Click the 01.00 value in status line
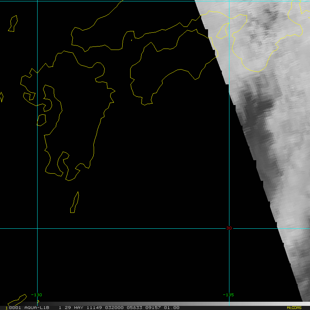 171,308
